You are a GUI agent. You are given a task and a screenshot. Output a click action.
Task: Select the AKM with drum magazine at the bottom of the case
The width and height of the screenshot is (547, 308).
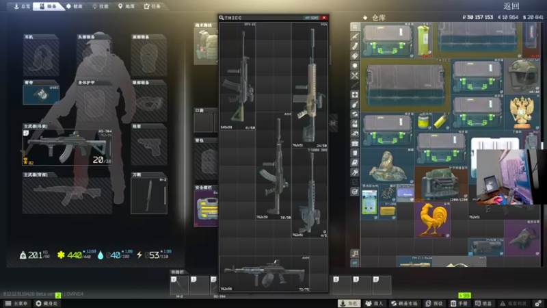265,273
